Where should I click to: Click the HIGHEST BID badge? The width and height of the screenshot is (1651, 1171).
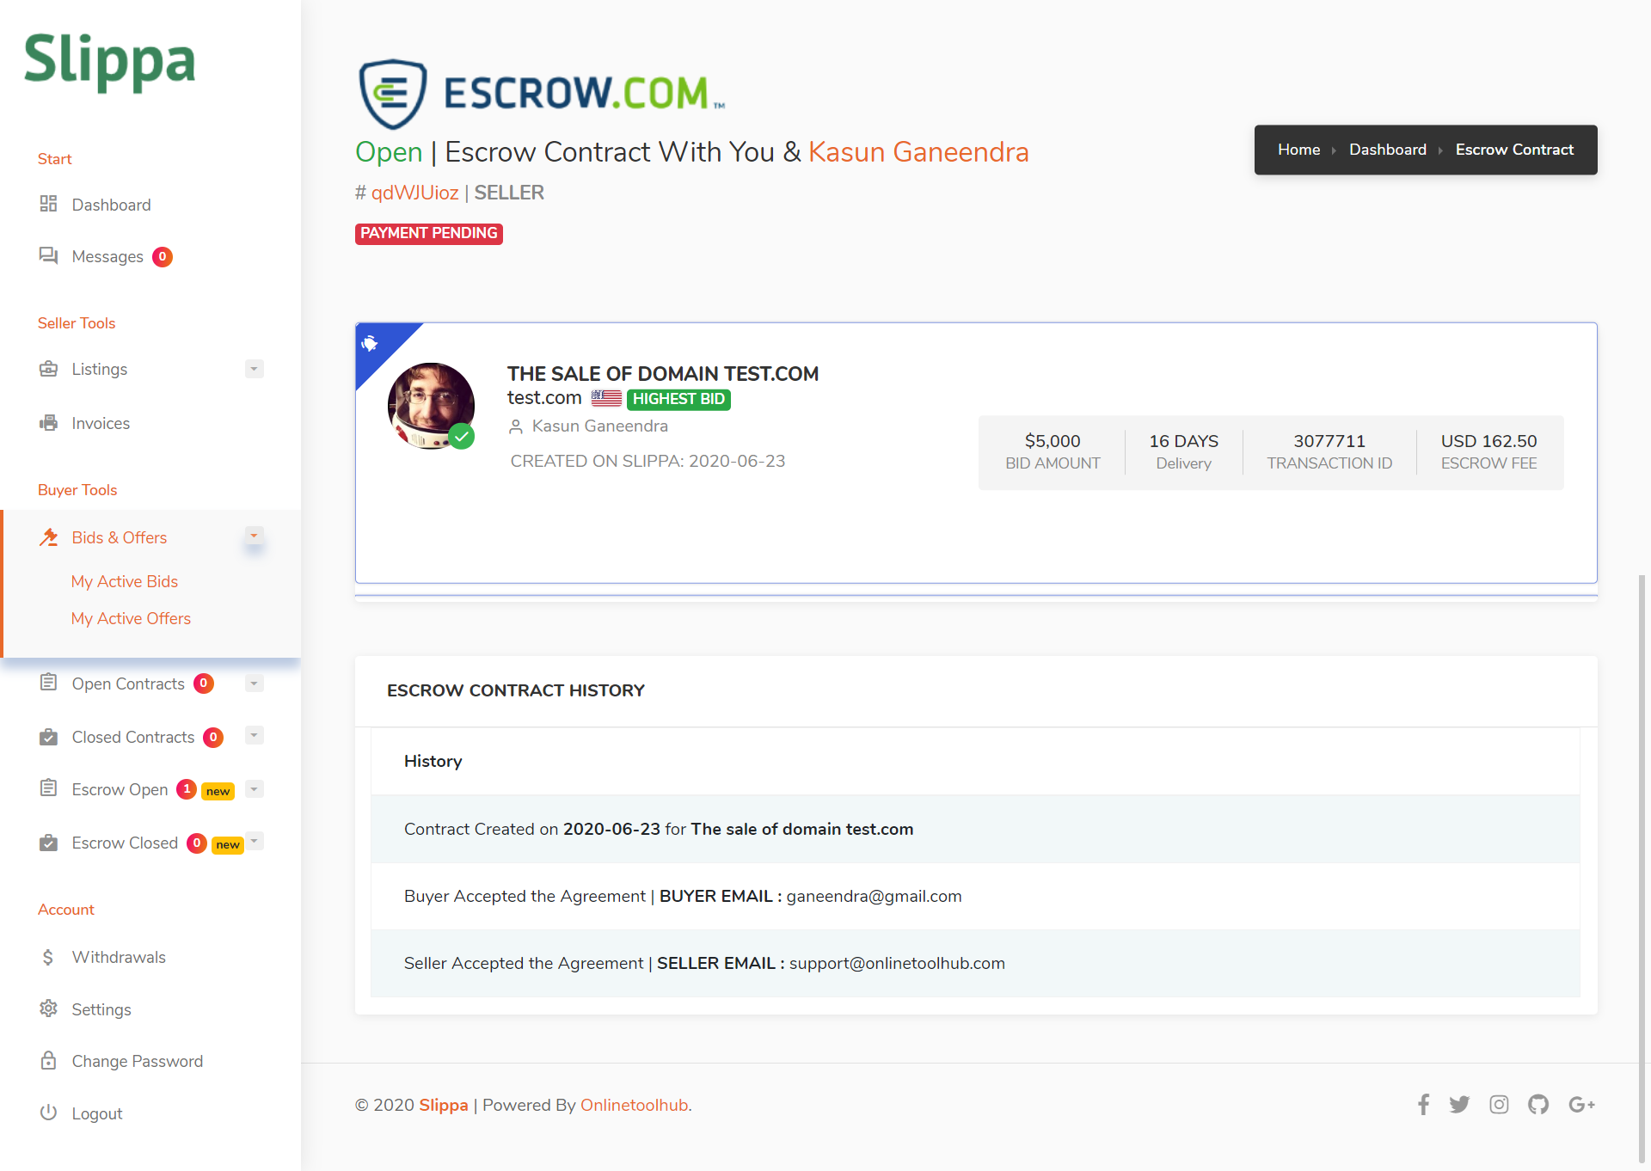(x=678, y=399)
